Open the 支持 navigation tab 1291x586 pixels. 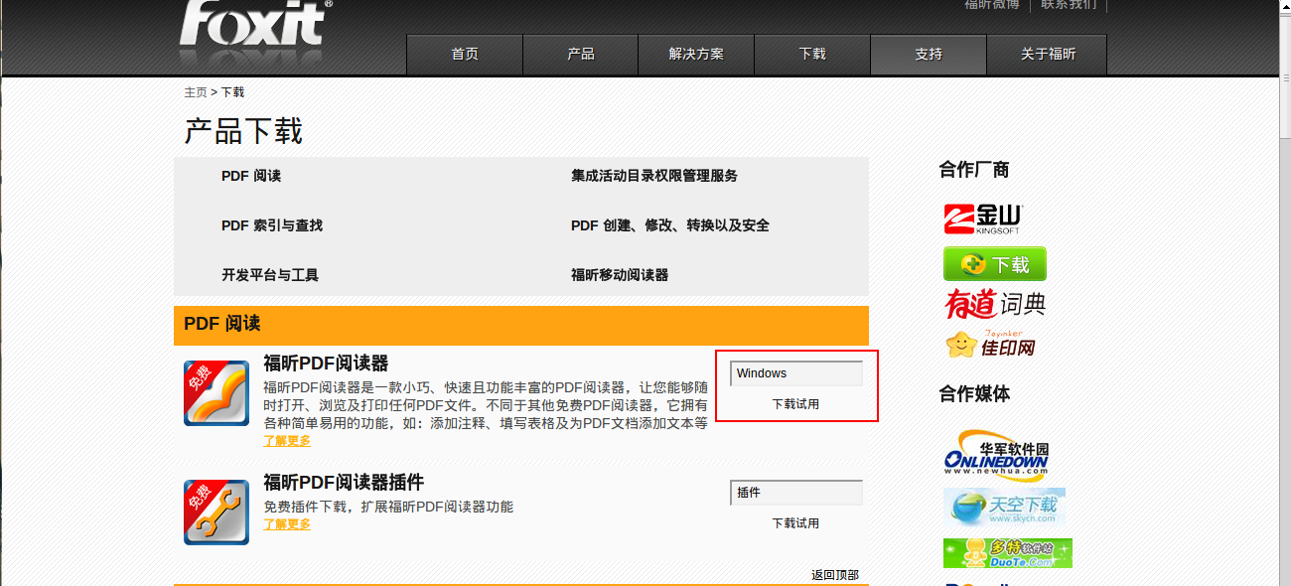929,55
